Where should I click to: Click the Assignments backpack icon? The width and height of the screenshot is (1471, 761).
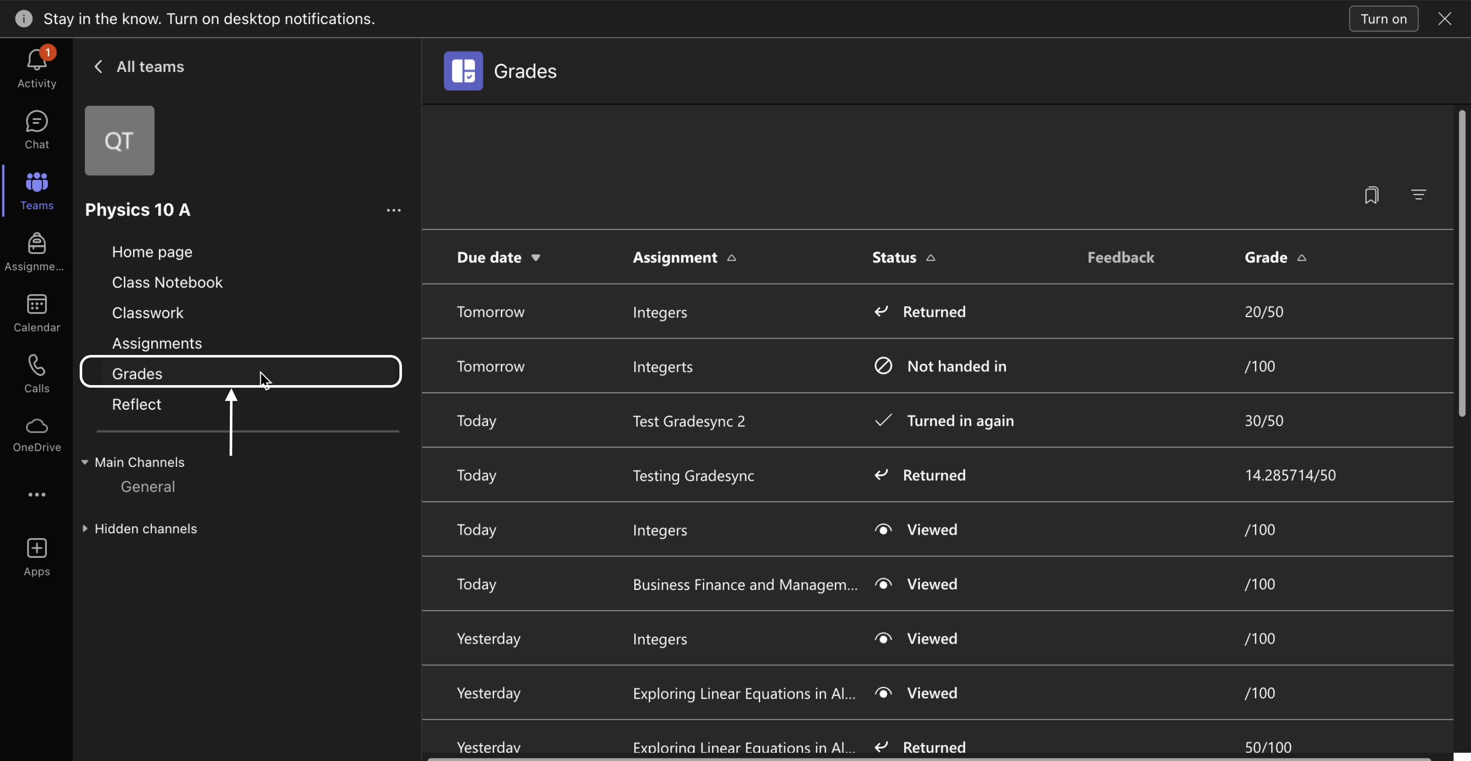point(37,244)
